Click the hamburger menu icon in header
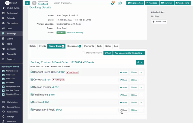The height and width of the screenshot is (123, 193). pos(27,3)
